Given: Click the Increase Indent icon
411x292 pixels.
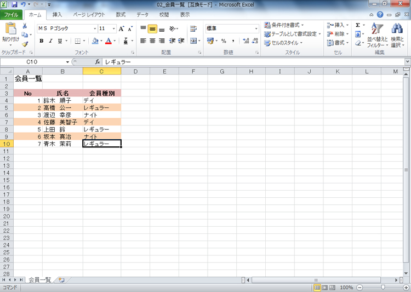Looking at the screenshot, I should [x=181, y=41].
